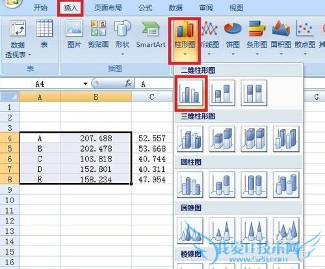Viewport: 325px width, 269px height.
Task: Click cell A8 containing letter E
Action: point(40,180)
